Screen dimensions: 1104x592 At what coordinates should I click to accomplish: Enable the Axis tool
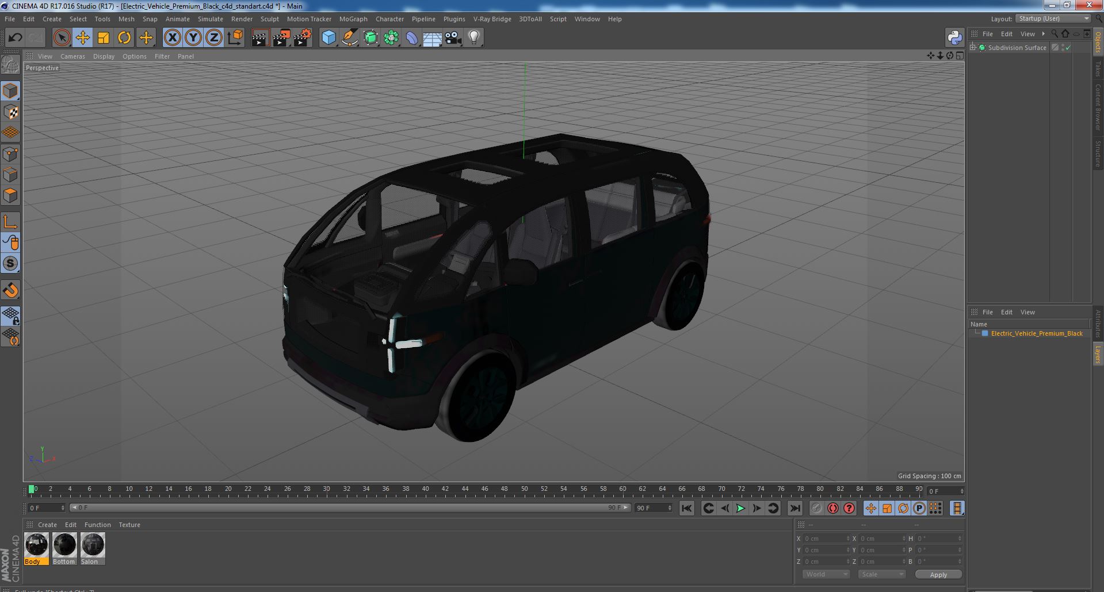[x=10, y=222]
